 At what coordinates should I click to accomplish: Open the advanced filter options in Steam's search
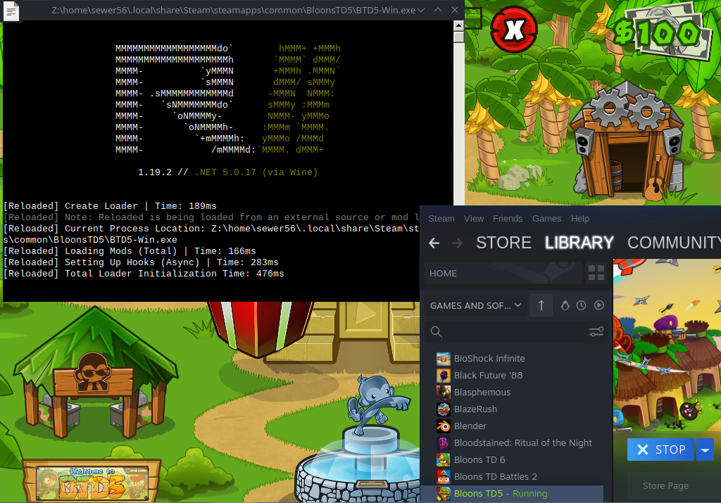(x=596, y=331)
